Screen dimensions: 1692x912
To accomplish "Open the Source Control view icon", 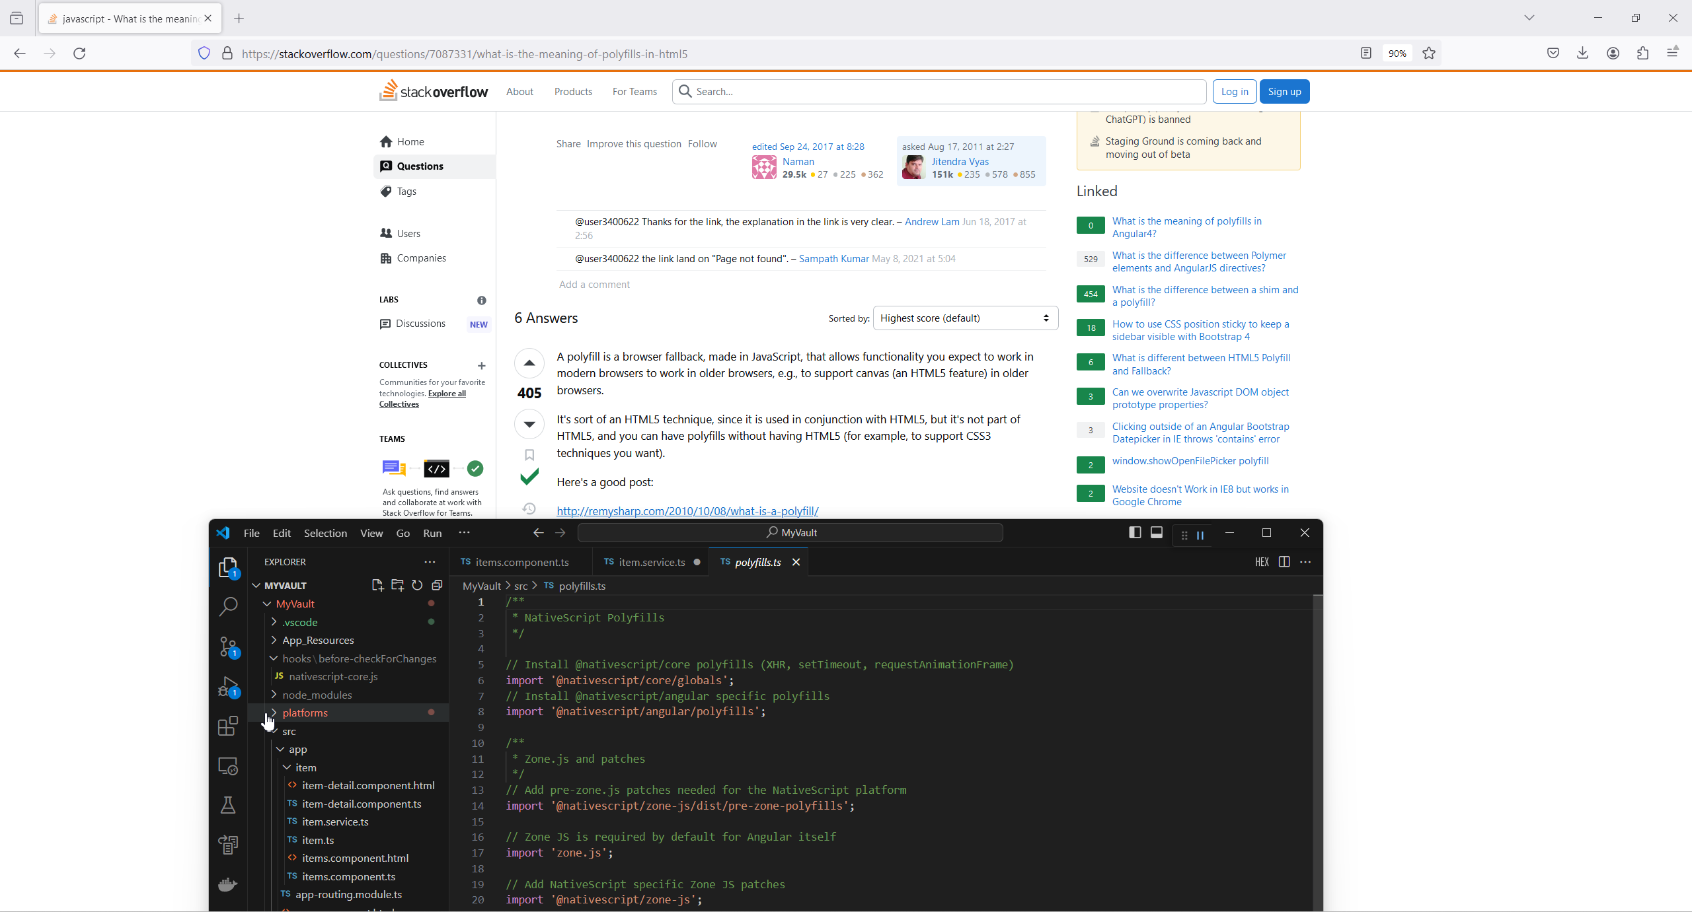I will click(x=228, y=647).
